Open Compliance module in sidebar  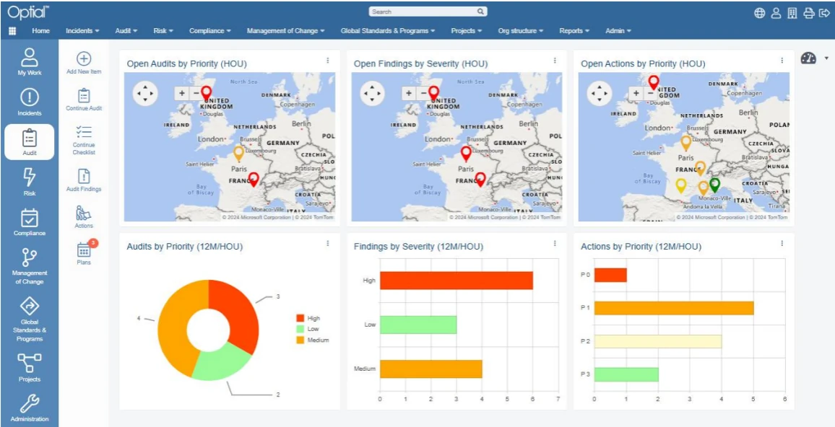click(30, 221)
